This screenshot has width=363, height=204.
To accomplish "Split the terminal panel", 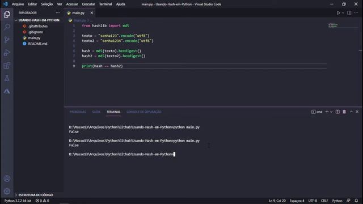I will (337, 112).
